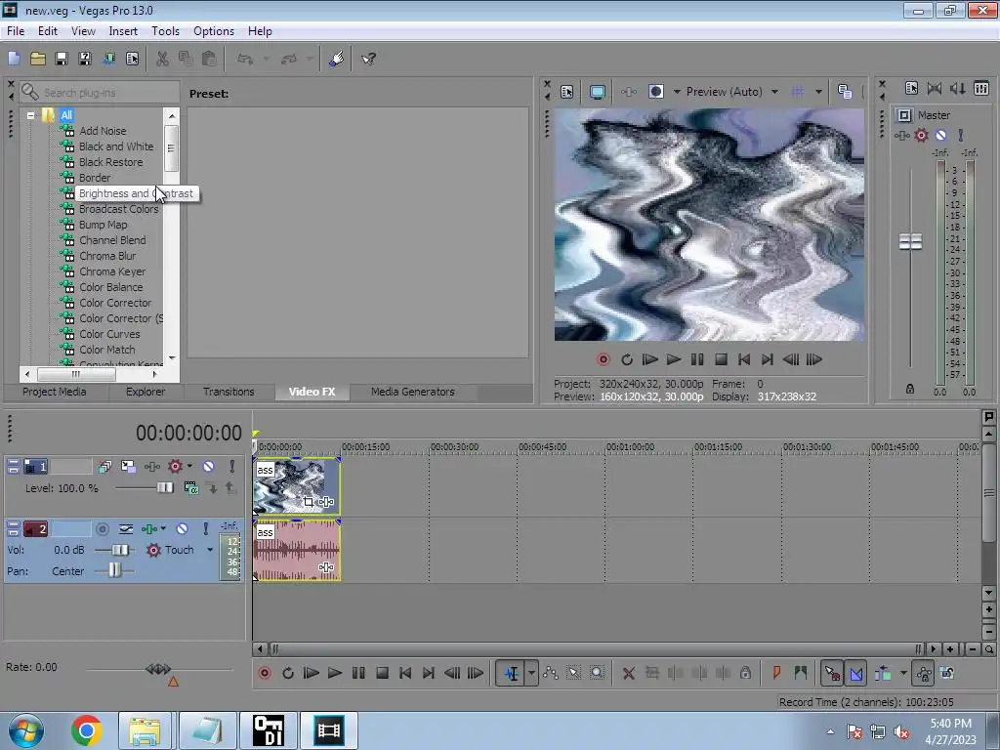This screenshot has height=750, width=1000.
Task: Insert a marker with the orange flag icon
Action: point(776,674)
